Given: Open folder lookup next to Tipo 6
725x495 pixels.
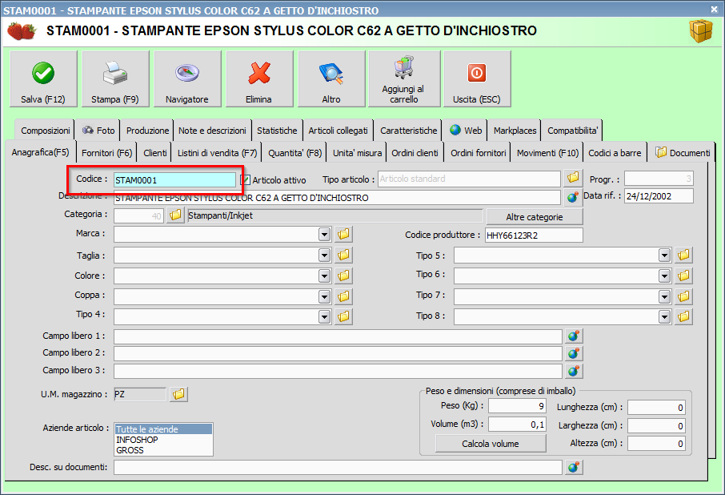Looking at the screenshot, I should tap(683, 276).
